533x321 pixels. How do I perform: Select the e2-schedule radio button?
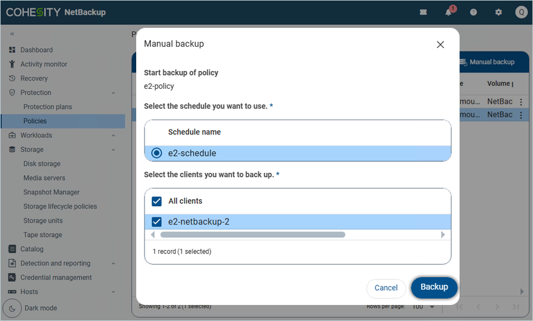(x=156, y=153)
